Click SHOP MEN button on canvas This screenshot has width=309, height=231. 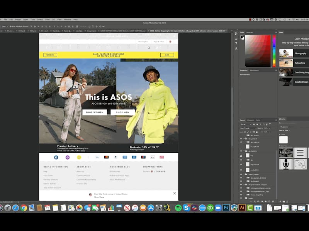(x=122, y=112)
